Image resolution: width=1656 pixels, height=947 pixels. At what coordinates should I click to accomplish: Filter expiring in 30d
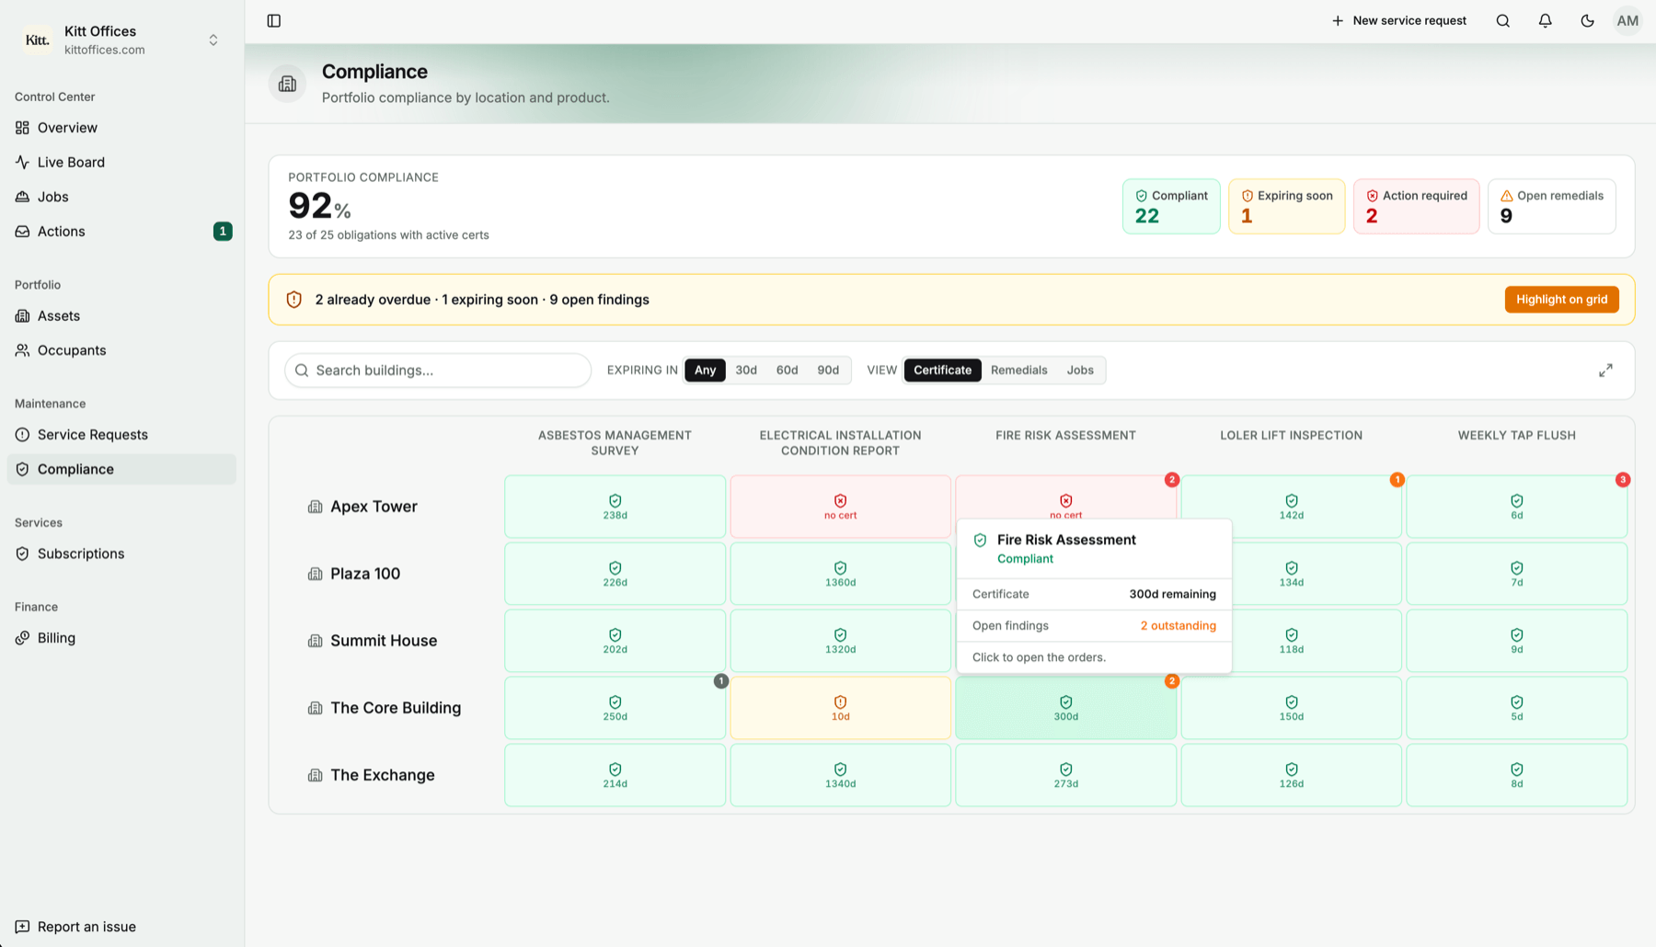[x=746, y=370]
